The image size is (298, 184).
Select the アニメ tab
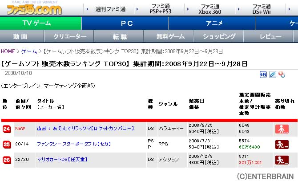212,23
